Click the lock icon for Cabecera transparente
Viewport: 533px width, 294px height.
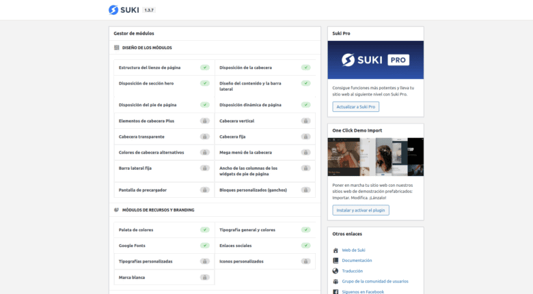(204, 137)
